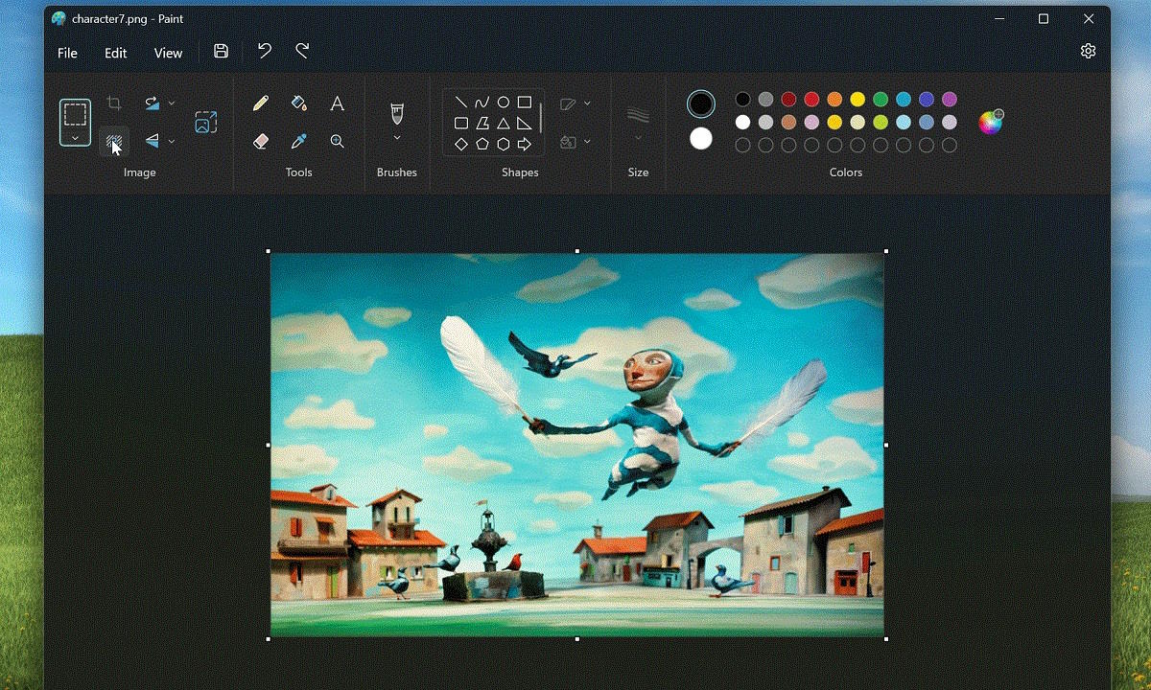Select the Eraser tool
The height and width of the screenshot is (690, 1151).
pyautogui.click(x=261, y=141)
